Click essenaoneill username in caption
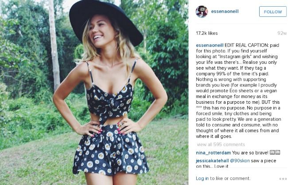288x185 pixels. 210,45
